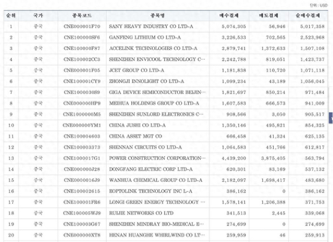333x242 pixels.
Task: Select SHENZHEN ENVICOOL TECHNOLOGY stock name
Action: pyautogui.click(x=157, y=59)
